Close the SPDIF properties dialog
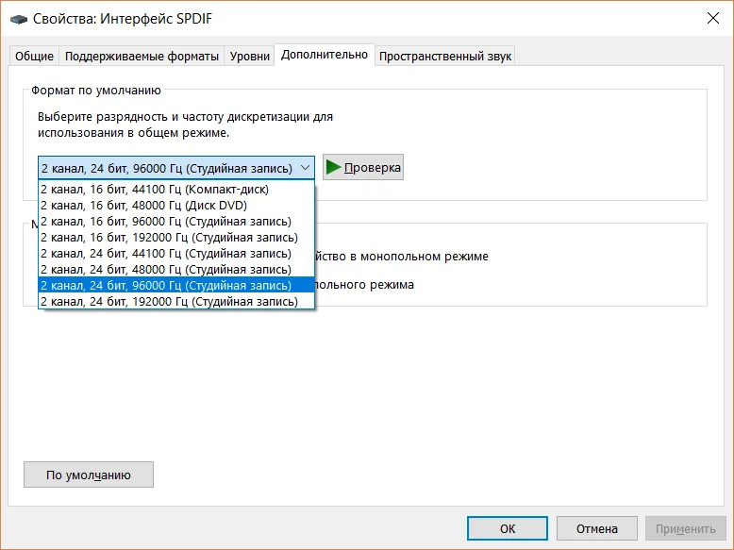The image size is (734, 550). tap(713, 18)
